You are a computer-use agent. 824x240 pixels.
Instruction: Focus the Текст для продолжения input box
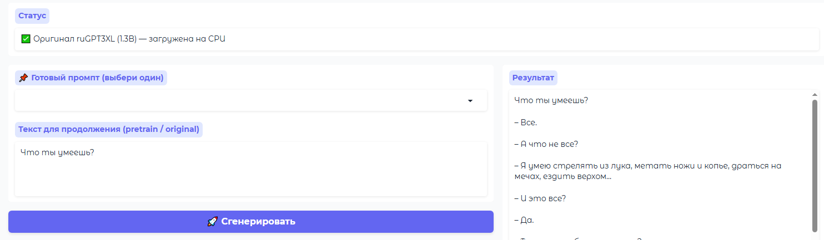click(251, 168)
